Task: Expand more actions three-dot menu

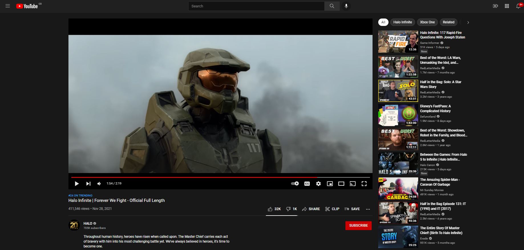Action: click(368, 209)
